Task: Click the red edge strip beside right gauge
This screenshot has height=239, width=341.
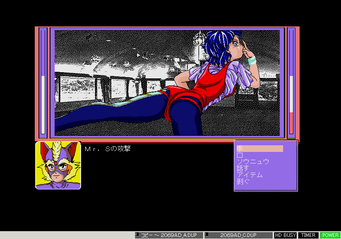Action: (298, 83)
